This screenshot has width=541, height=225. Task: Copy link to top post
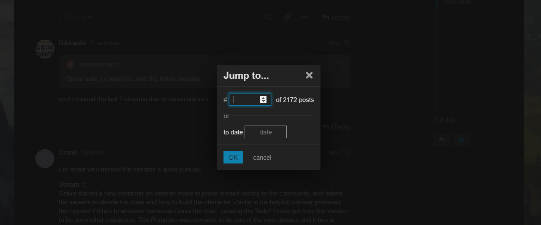pyautogui.click(x=287, y=17)
